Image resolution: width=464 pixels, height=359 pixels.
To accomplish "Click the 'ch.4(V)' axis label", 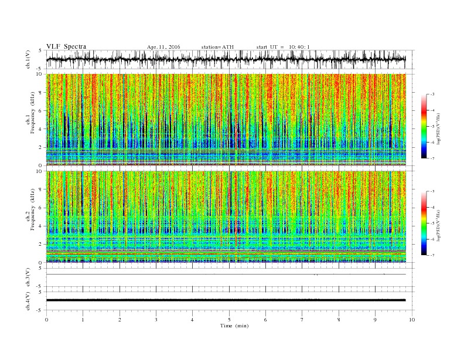I will (x=28, y=301).
